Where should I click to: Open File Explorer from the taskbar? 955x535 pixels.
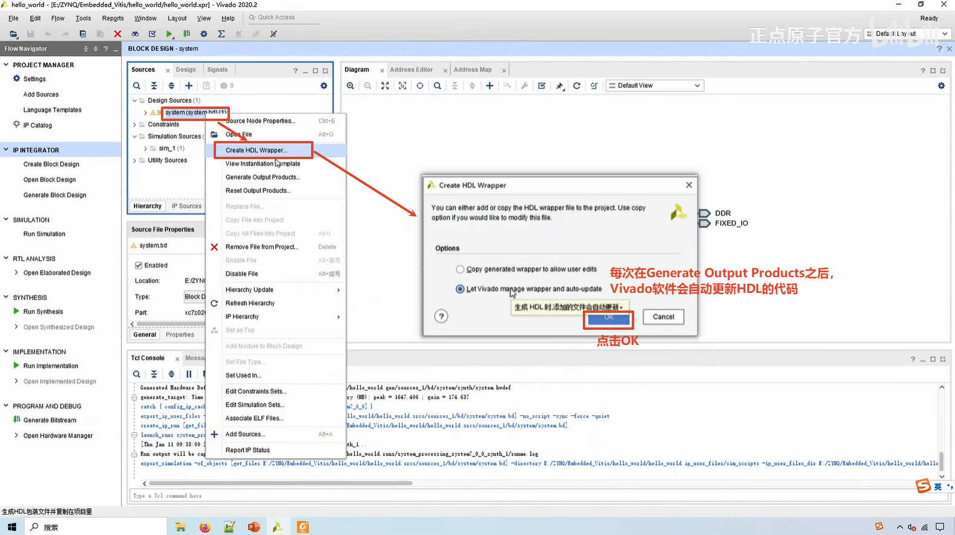pyautogui.click(x=180, y=527)
